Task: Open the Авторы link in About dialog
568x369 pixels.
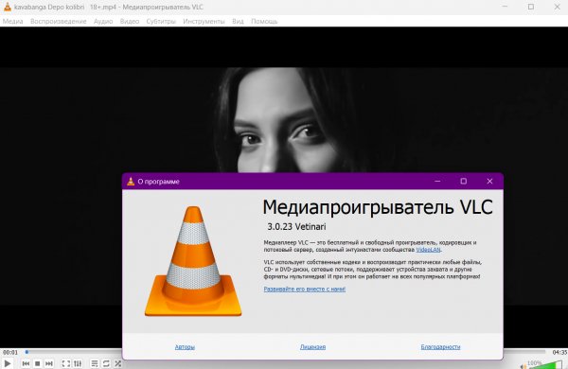Action: [185, 347]
